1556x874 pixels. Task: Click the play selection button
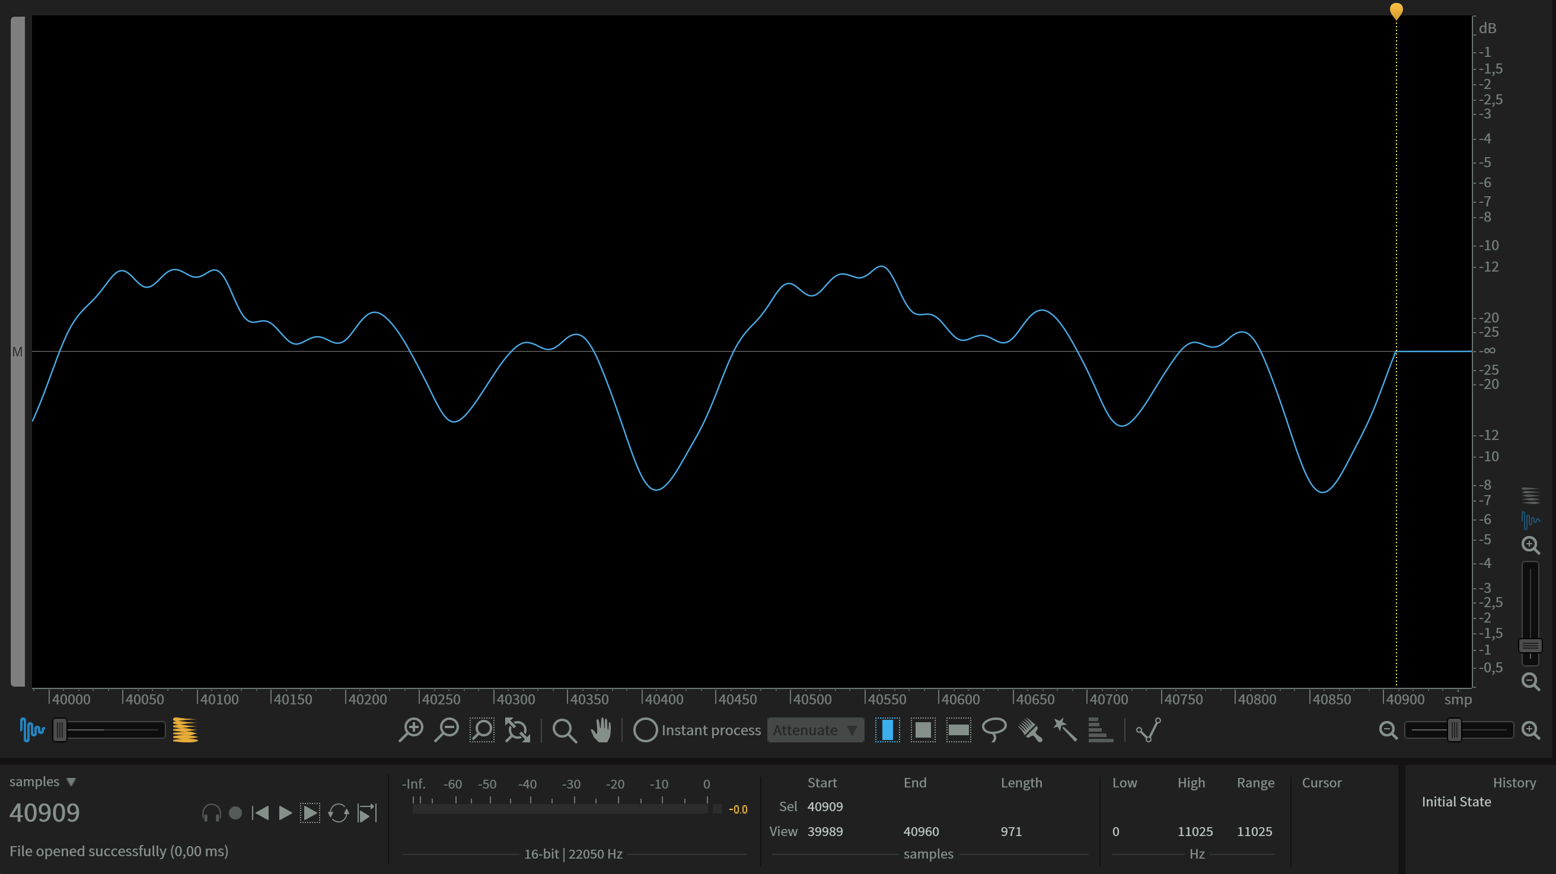[310, 813]
